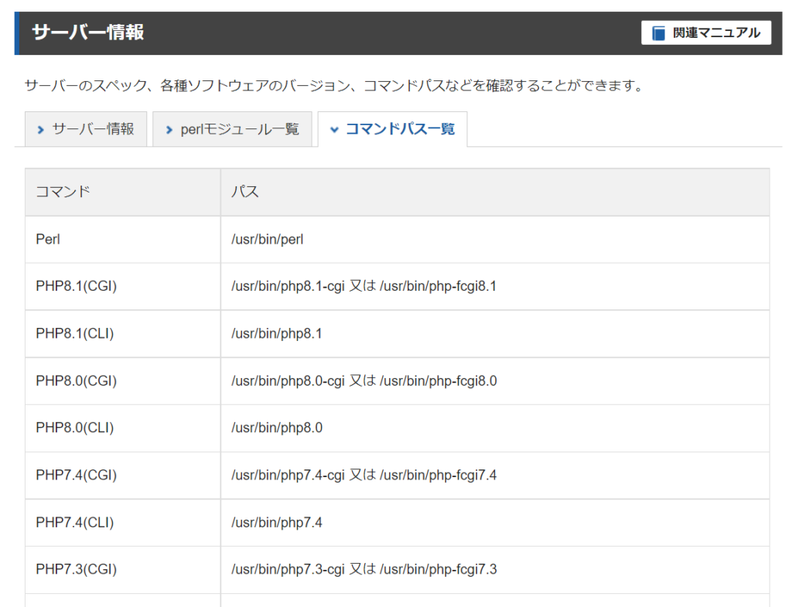The width and height of the screenshot is (792, 607).
Task: Select the PHP8.1(CGI) command cell
Action: tap(123, 286)
